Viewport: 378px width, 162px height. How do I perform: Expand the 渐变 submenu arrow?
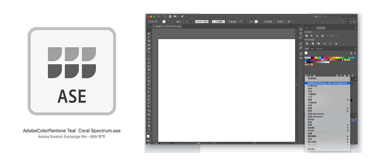[x=348, y=108]
